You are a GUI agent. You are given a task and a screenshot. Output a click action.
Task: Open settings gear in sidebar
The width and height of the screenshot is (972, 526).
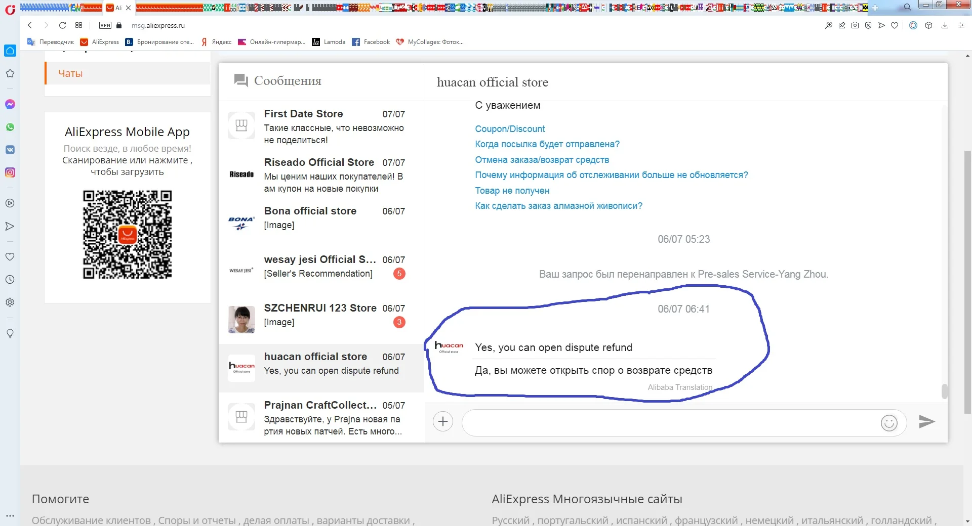[10, 302]
